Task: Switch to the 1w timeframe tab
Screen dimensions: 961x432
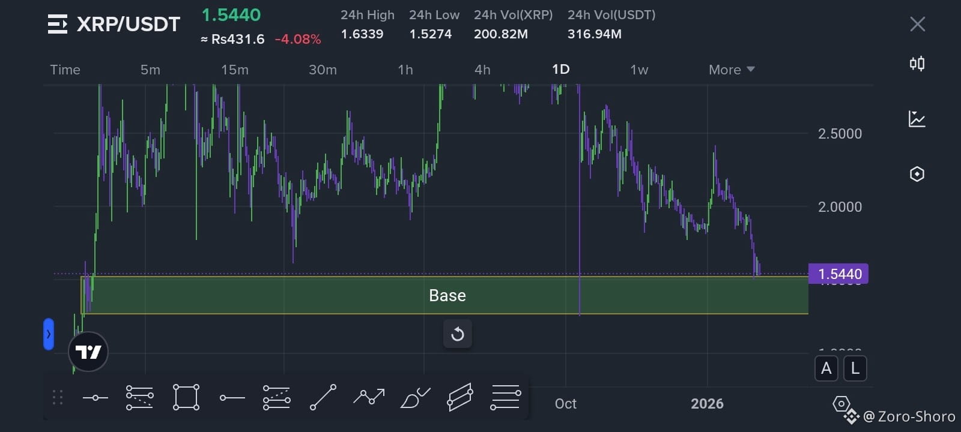Action: [639, 70]
